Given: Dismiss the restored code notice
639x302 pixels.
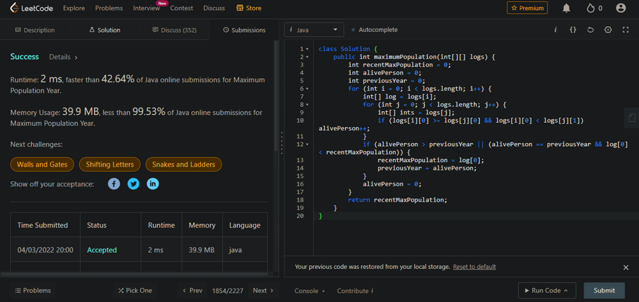Looking at the screenshot, I should 626,268.
